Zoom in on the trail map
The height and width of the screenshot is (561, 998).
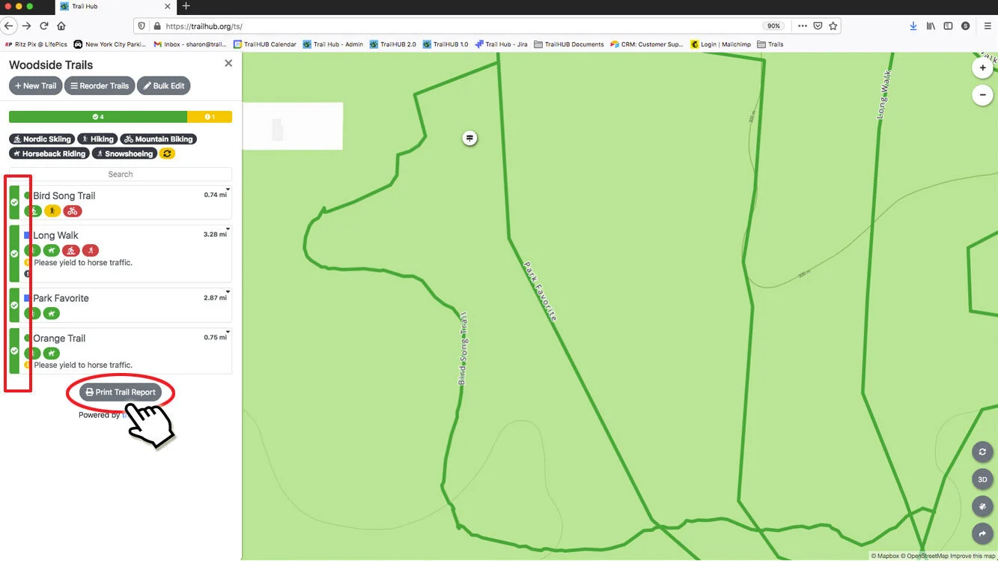click(x=982, y=67)
